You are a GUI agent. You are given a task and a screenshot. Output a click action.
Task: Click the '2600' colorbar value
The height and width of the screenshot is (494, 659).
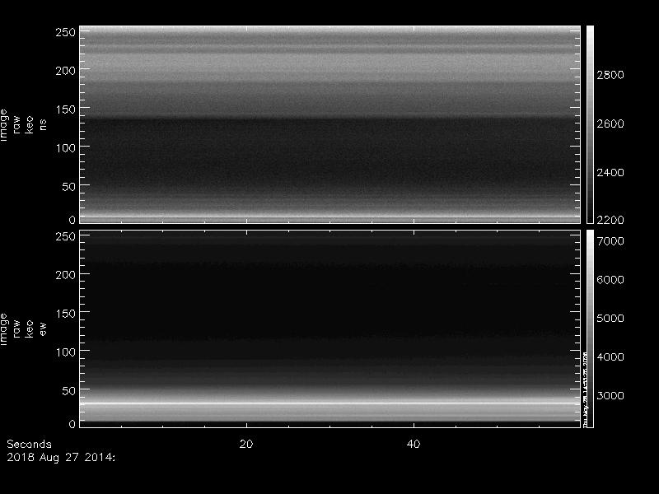[x=610, y=123]
